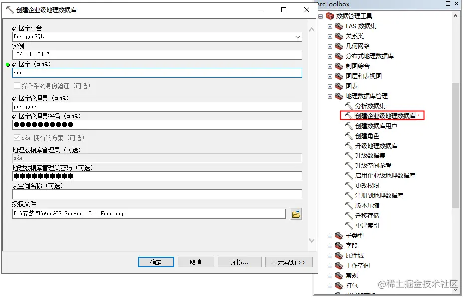Screen dimensions: 467x298
Task: Expand the 分布式地理数据库 tree node
Action: (330, 57)
